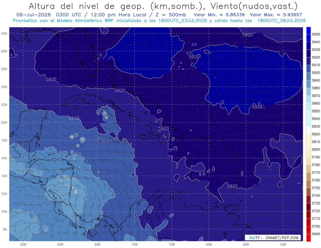Click the 60W longitude axis label
The image size is (321, 248).
(246, 244)
